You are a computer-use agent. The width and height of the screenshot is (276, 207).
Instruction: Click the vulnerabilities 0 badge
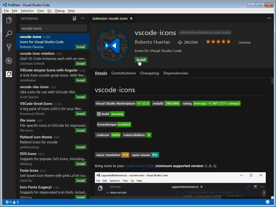137,135
